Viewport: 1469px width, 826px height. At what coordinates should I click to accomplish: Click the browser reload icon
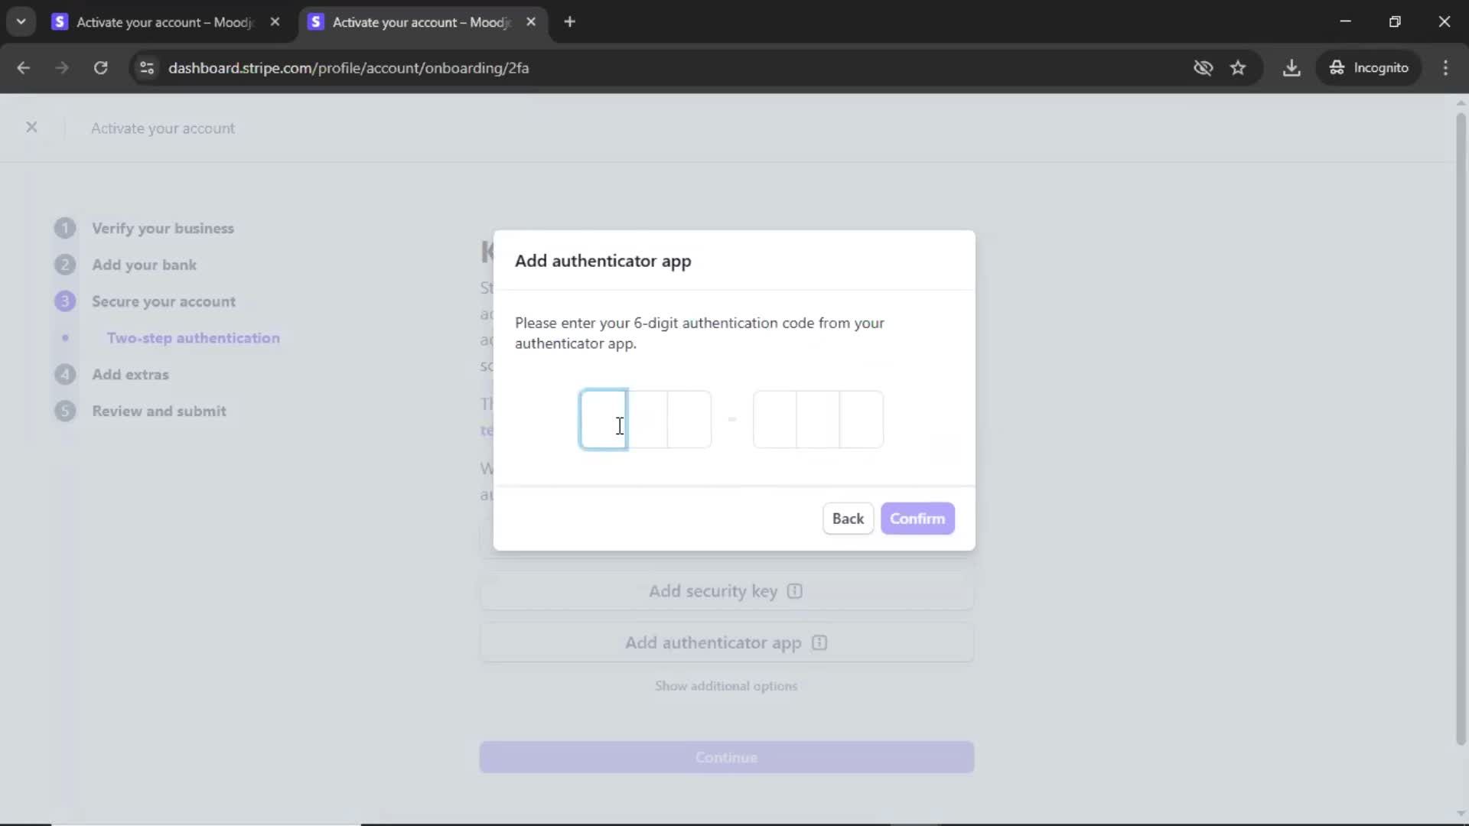click(x=100, y=68)
